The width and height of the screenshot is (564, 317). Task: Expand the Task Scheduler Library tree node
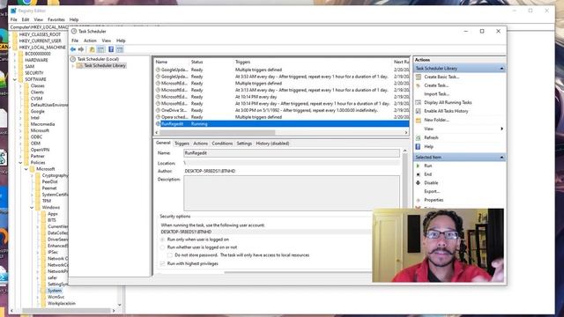pyautogui.click(x=73, y=66)
